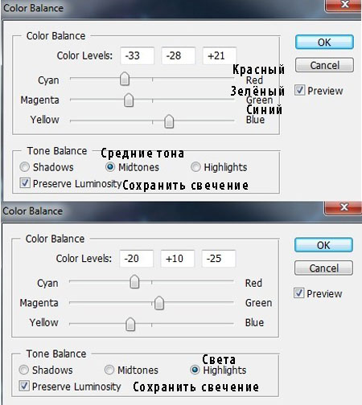Select the Highlights radio in the upper dialog
The image size is (362, 405).
tap(195, 167)
